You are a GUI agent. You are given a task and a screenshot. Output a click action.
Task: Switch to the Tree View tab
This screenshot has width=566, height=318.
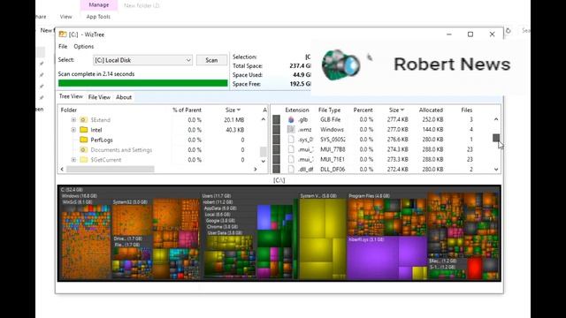71,96
